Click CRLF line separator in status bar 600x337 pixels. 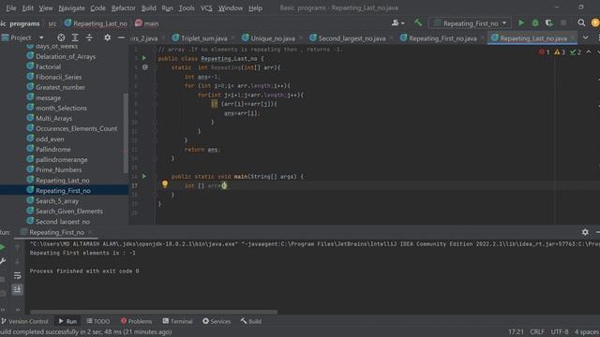coord(537,331)
